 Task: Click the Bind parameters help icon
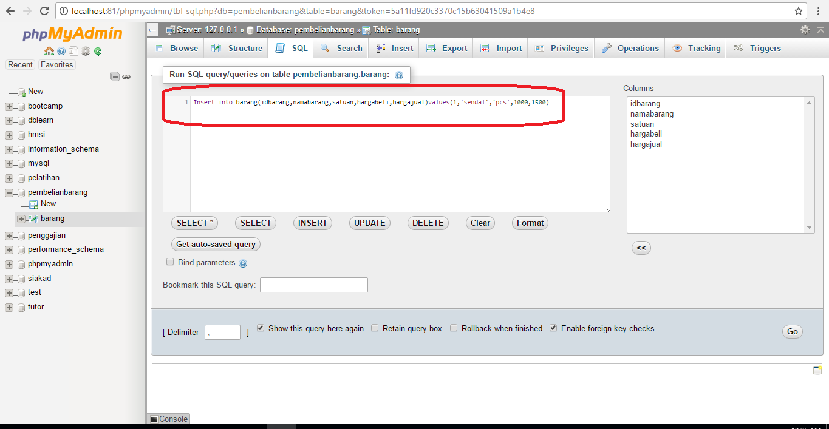coord(243,262)
